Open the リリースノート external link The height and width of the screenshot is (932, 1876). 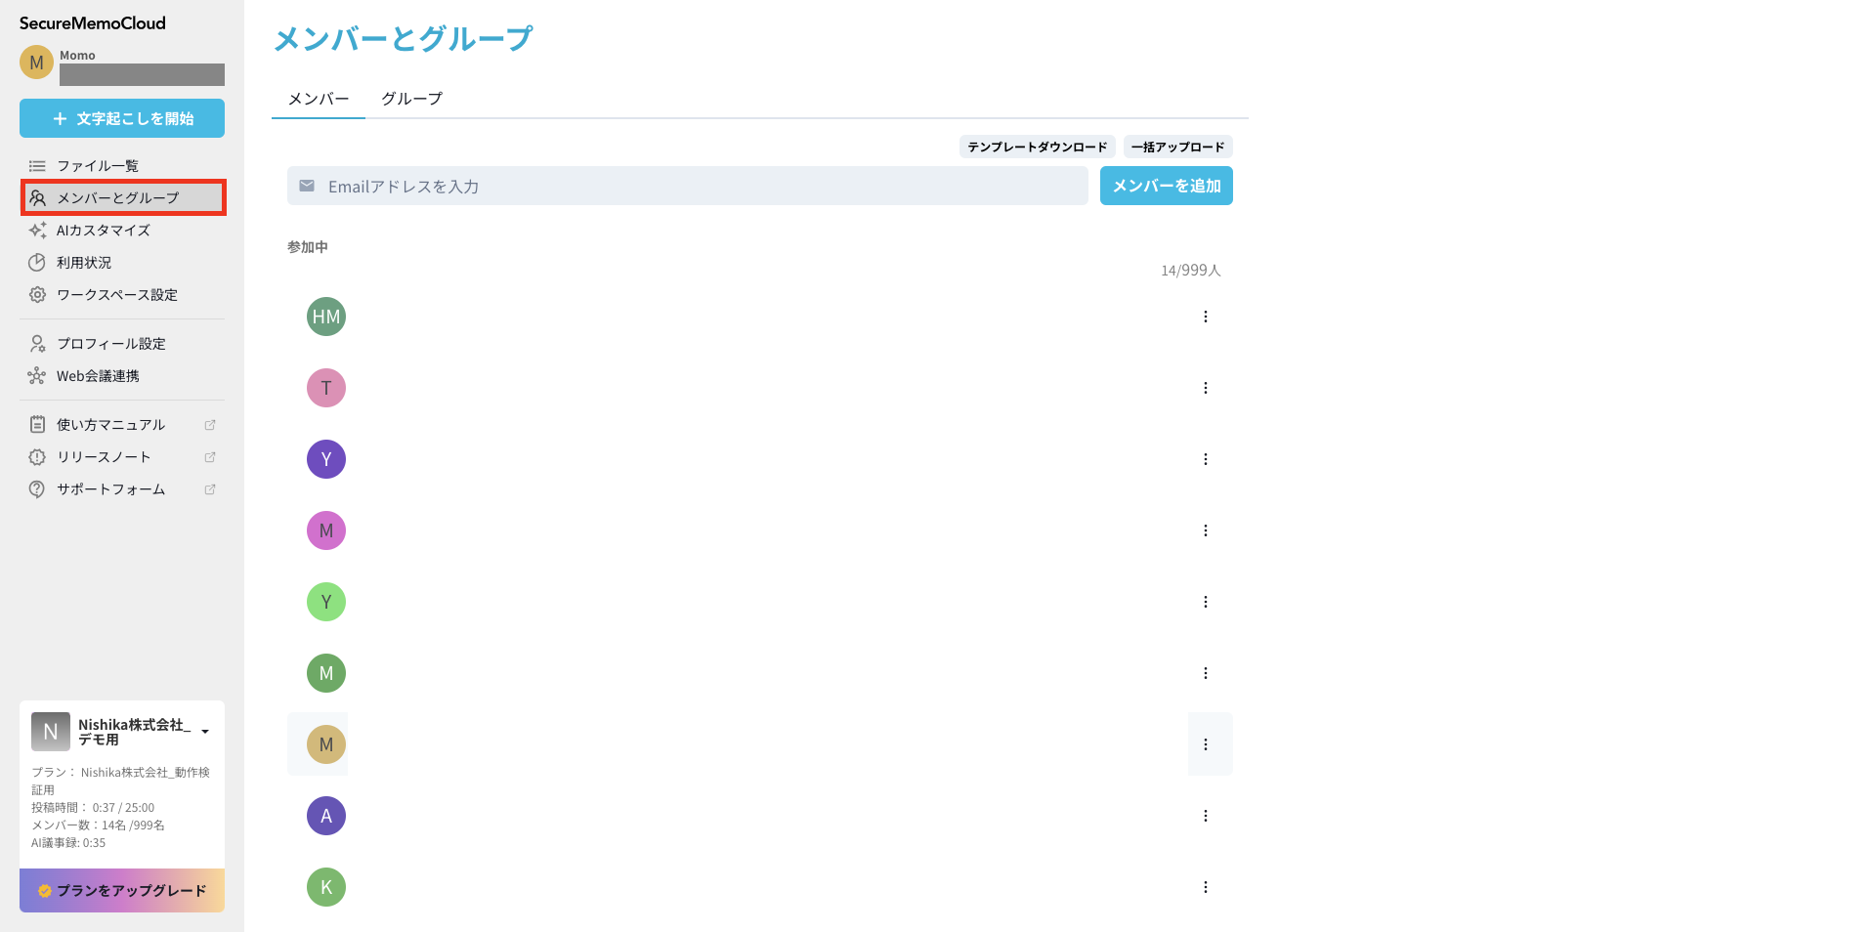coord(209,457)
